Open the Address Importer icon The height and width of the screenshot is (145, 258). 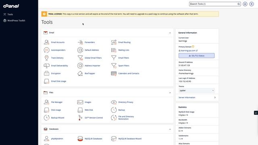click(80, 66)
